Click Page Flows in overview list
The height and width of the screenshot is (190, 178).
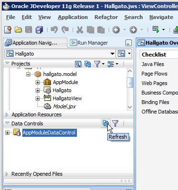click(154, 74)
